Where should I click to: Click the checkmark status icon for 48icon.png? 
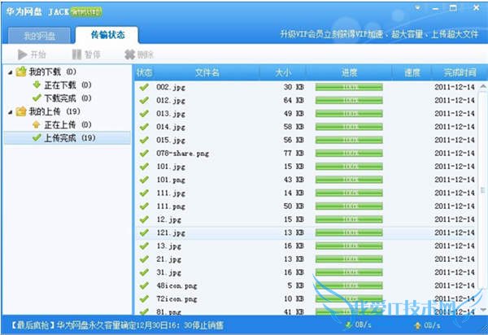144,285
